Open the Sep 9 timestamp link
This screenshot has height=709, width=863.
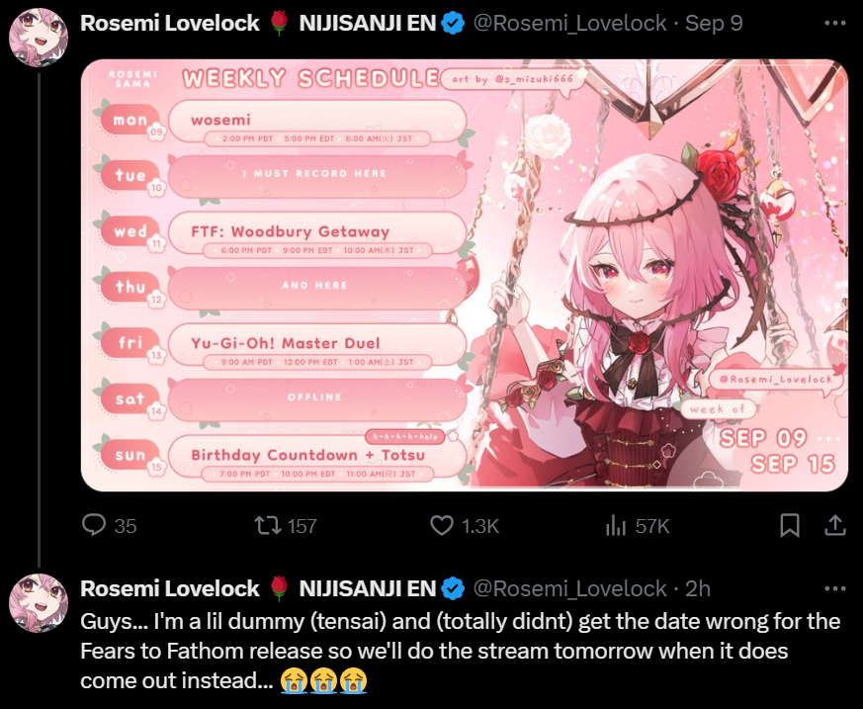pyautogui.click(x=714, y=23)
